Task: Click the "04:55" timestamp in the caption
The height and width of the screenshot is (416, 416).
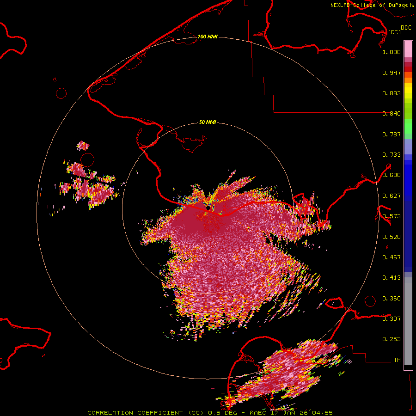Action: (322, 413)
